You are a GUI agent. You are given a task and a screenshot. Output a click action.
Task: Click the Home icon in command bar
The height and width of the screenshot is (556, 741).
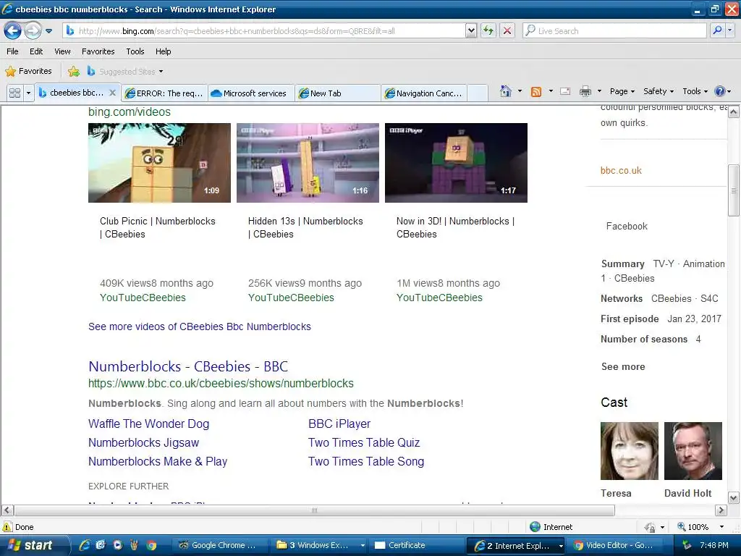(x=506, y=91)
